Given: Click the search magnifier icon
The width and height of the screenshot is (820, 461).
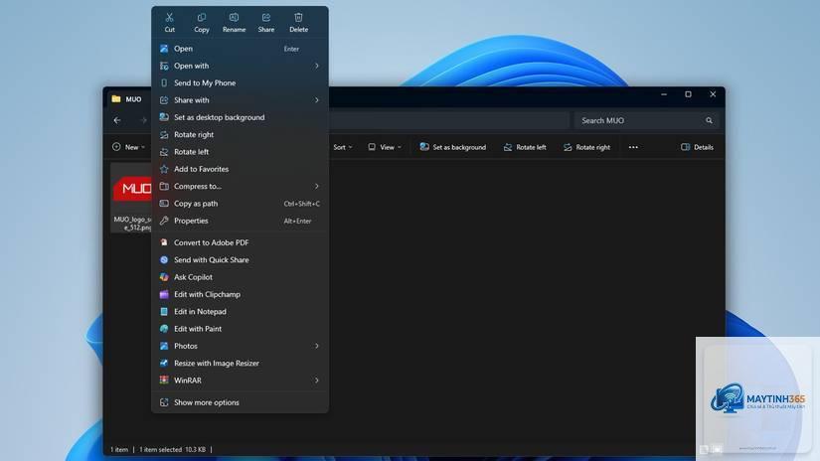Looking at the screenshot, I should tap(709, 121).
